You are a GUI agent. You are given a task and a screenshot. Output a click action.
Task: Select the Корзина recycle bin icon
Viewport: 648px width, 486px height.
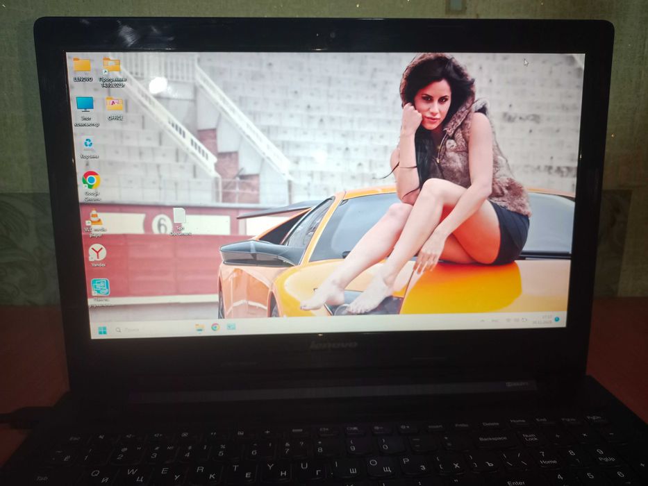[x=89, y=148]
